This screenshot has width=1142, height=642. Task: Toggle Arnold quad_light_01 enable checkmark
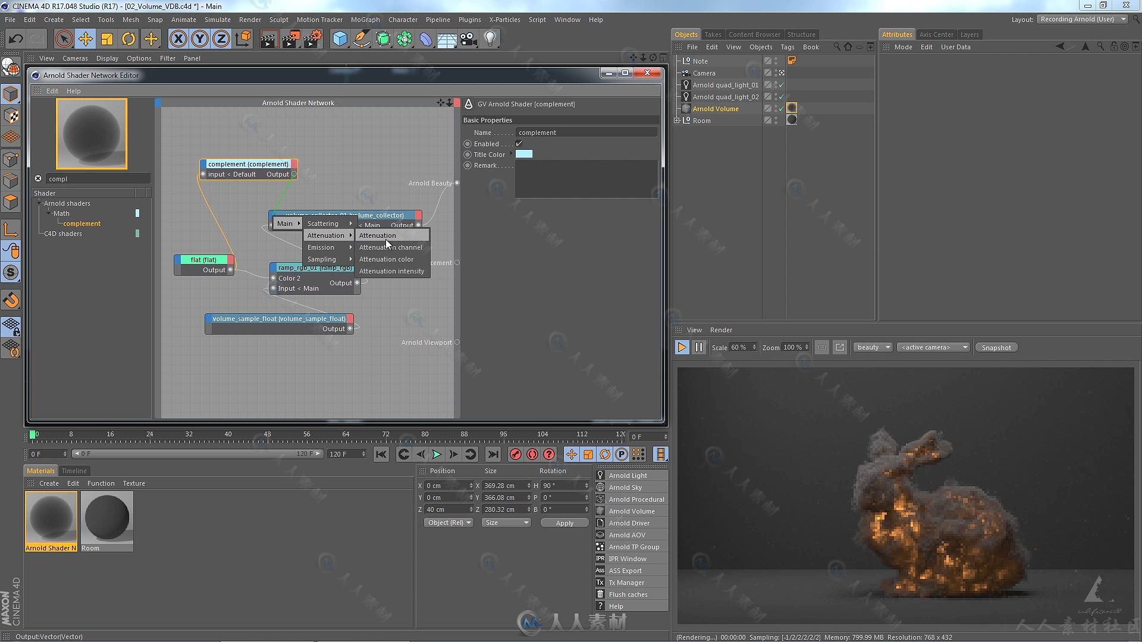point(781,85)
